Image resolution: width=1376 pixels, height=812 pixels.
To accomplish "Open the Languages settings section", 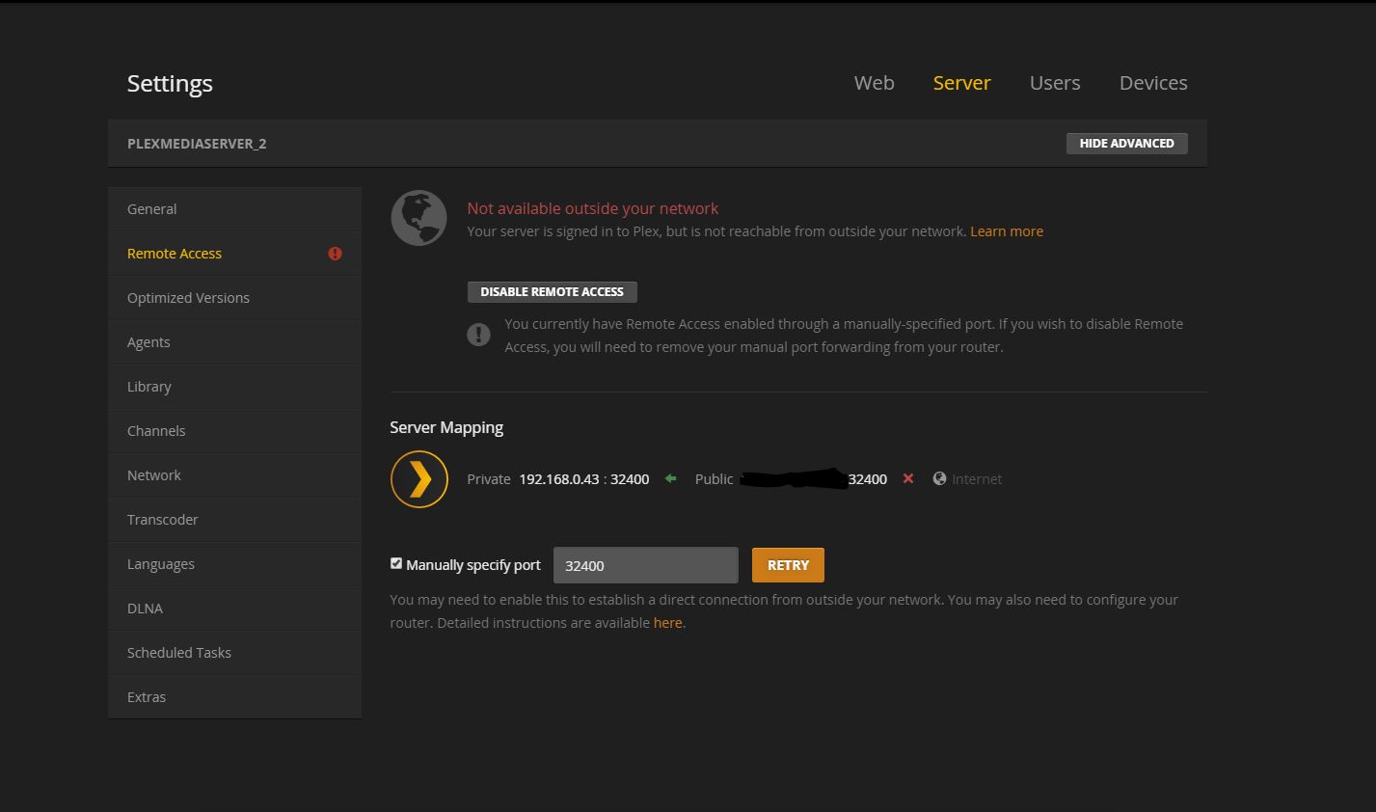I will (234, 564).
